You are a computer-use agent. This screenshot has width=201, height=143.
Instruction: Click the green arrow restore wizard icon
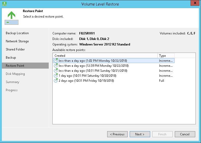12,18
